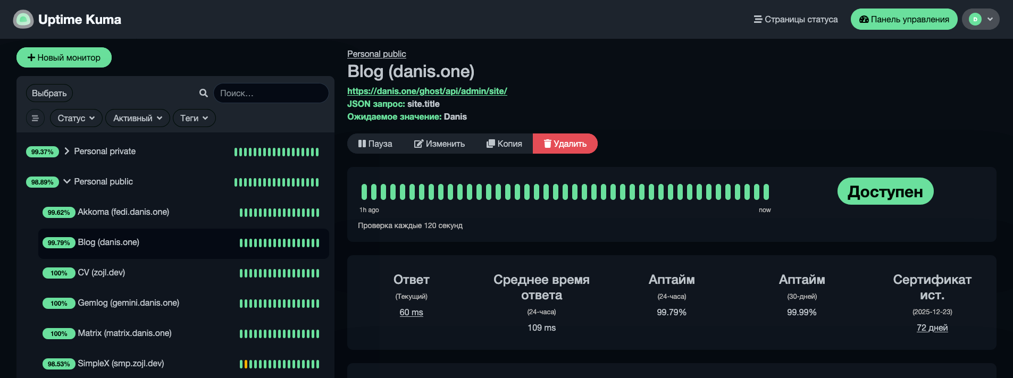Open the Статус filter dropdown
The height and width of the screenshot is (378, 1013).
[x=76, y=118]
